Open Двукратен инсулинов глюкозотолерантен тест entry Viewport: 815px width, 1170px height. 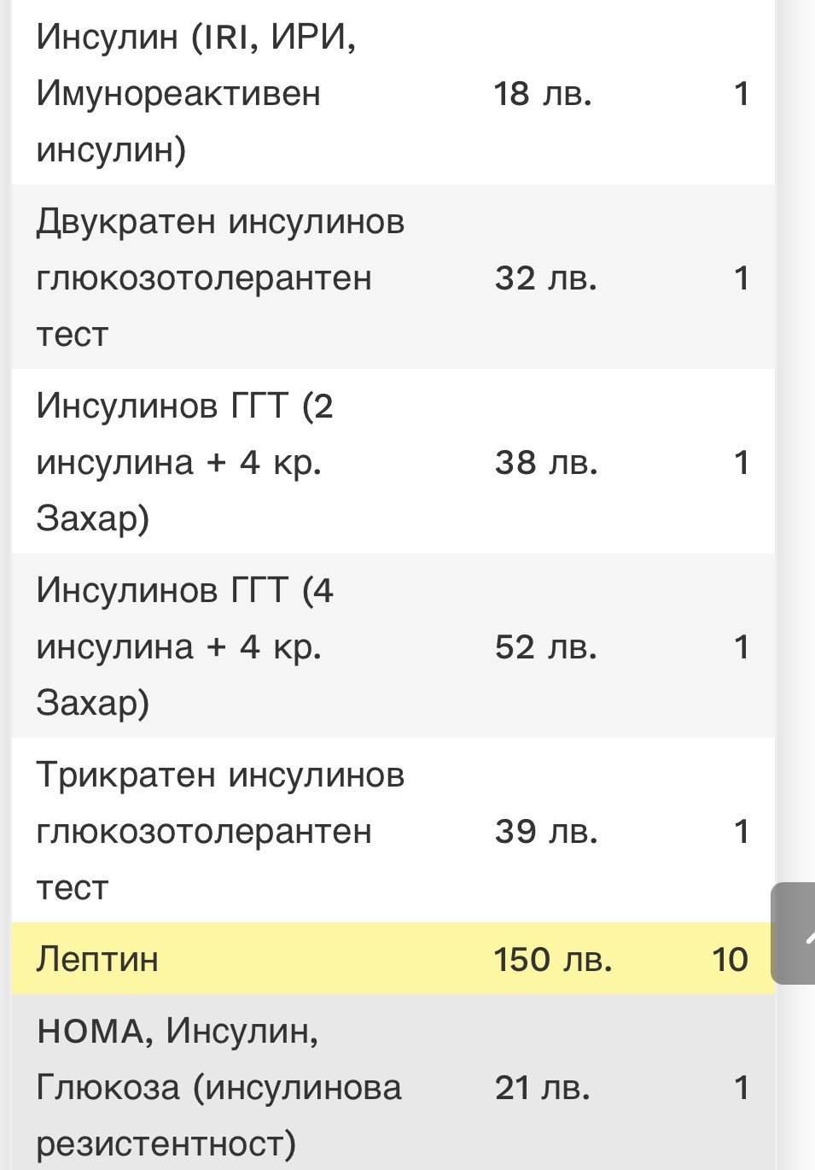220,278
